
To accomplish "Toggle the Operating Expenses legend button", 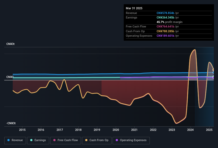I will (131, 140).
